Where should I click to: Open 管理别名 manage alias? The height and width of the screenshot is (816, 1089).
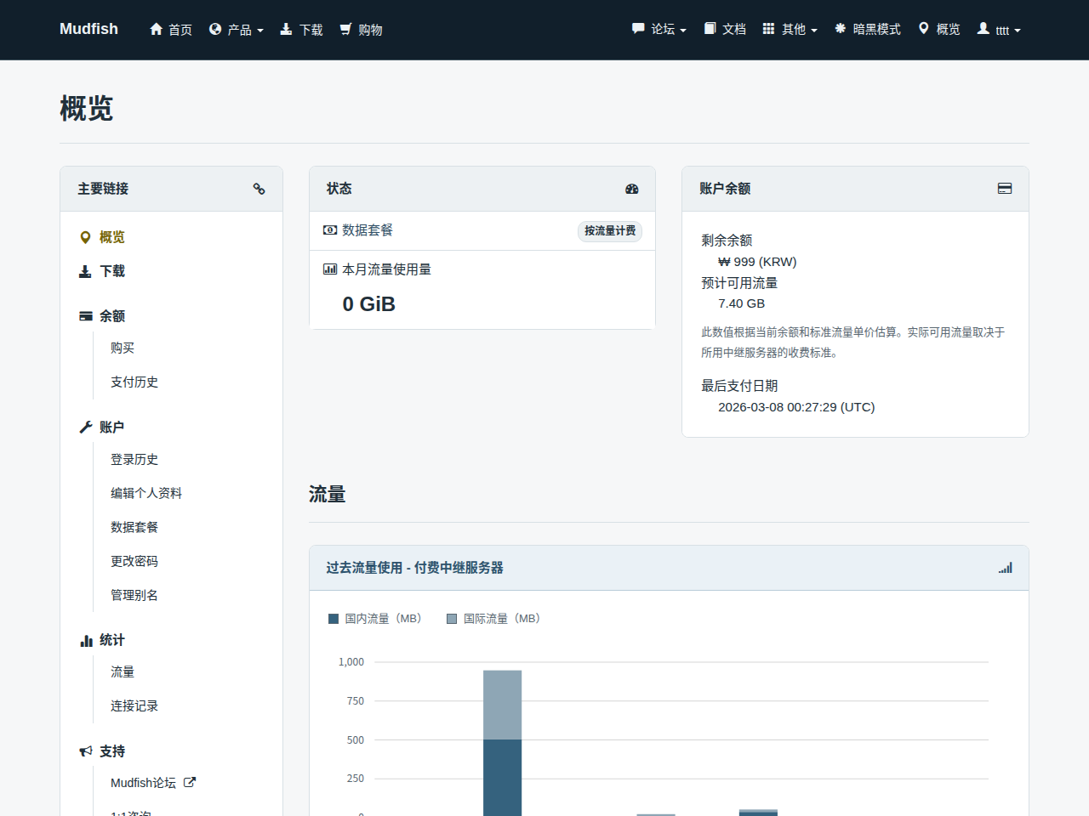tap(134, 595)
